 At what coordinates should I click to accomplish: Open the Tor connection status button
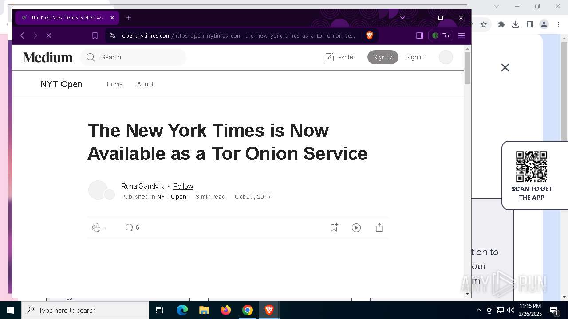pos(441,35)
